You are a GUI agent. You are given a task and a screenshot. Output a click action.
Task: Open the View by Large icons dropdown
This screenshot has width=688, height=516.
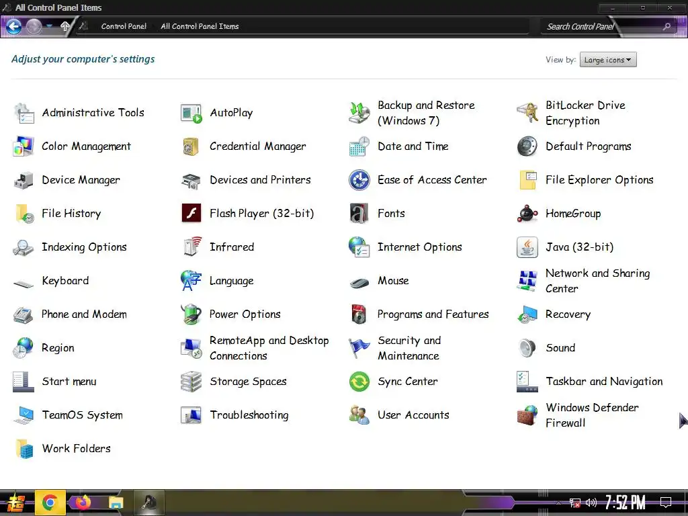(x=608, y=60)
